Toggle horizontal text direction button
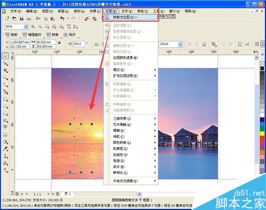 click(x=256, y=44)
